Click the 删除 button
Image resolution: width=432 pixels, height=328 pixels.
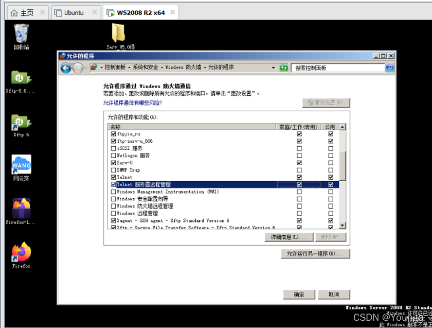pos(330,237)
